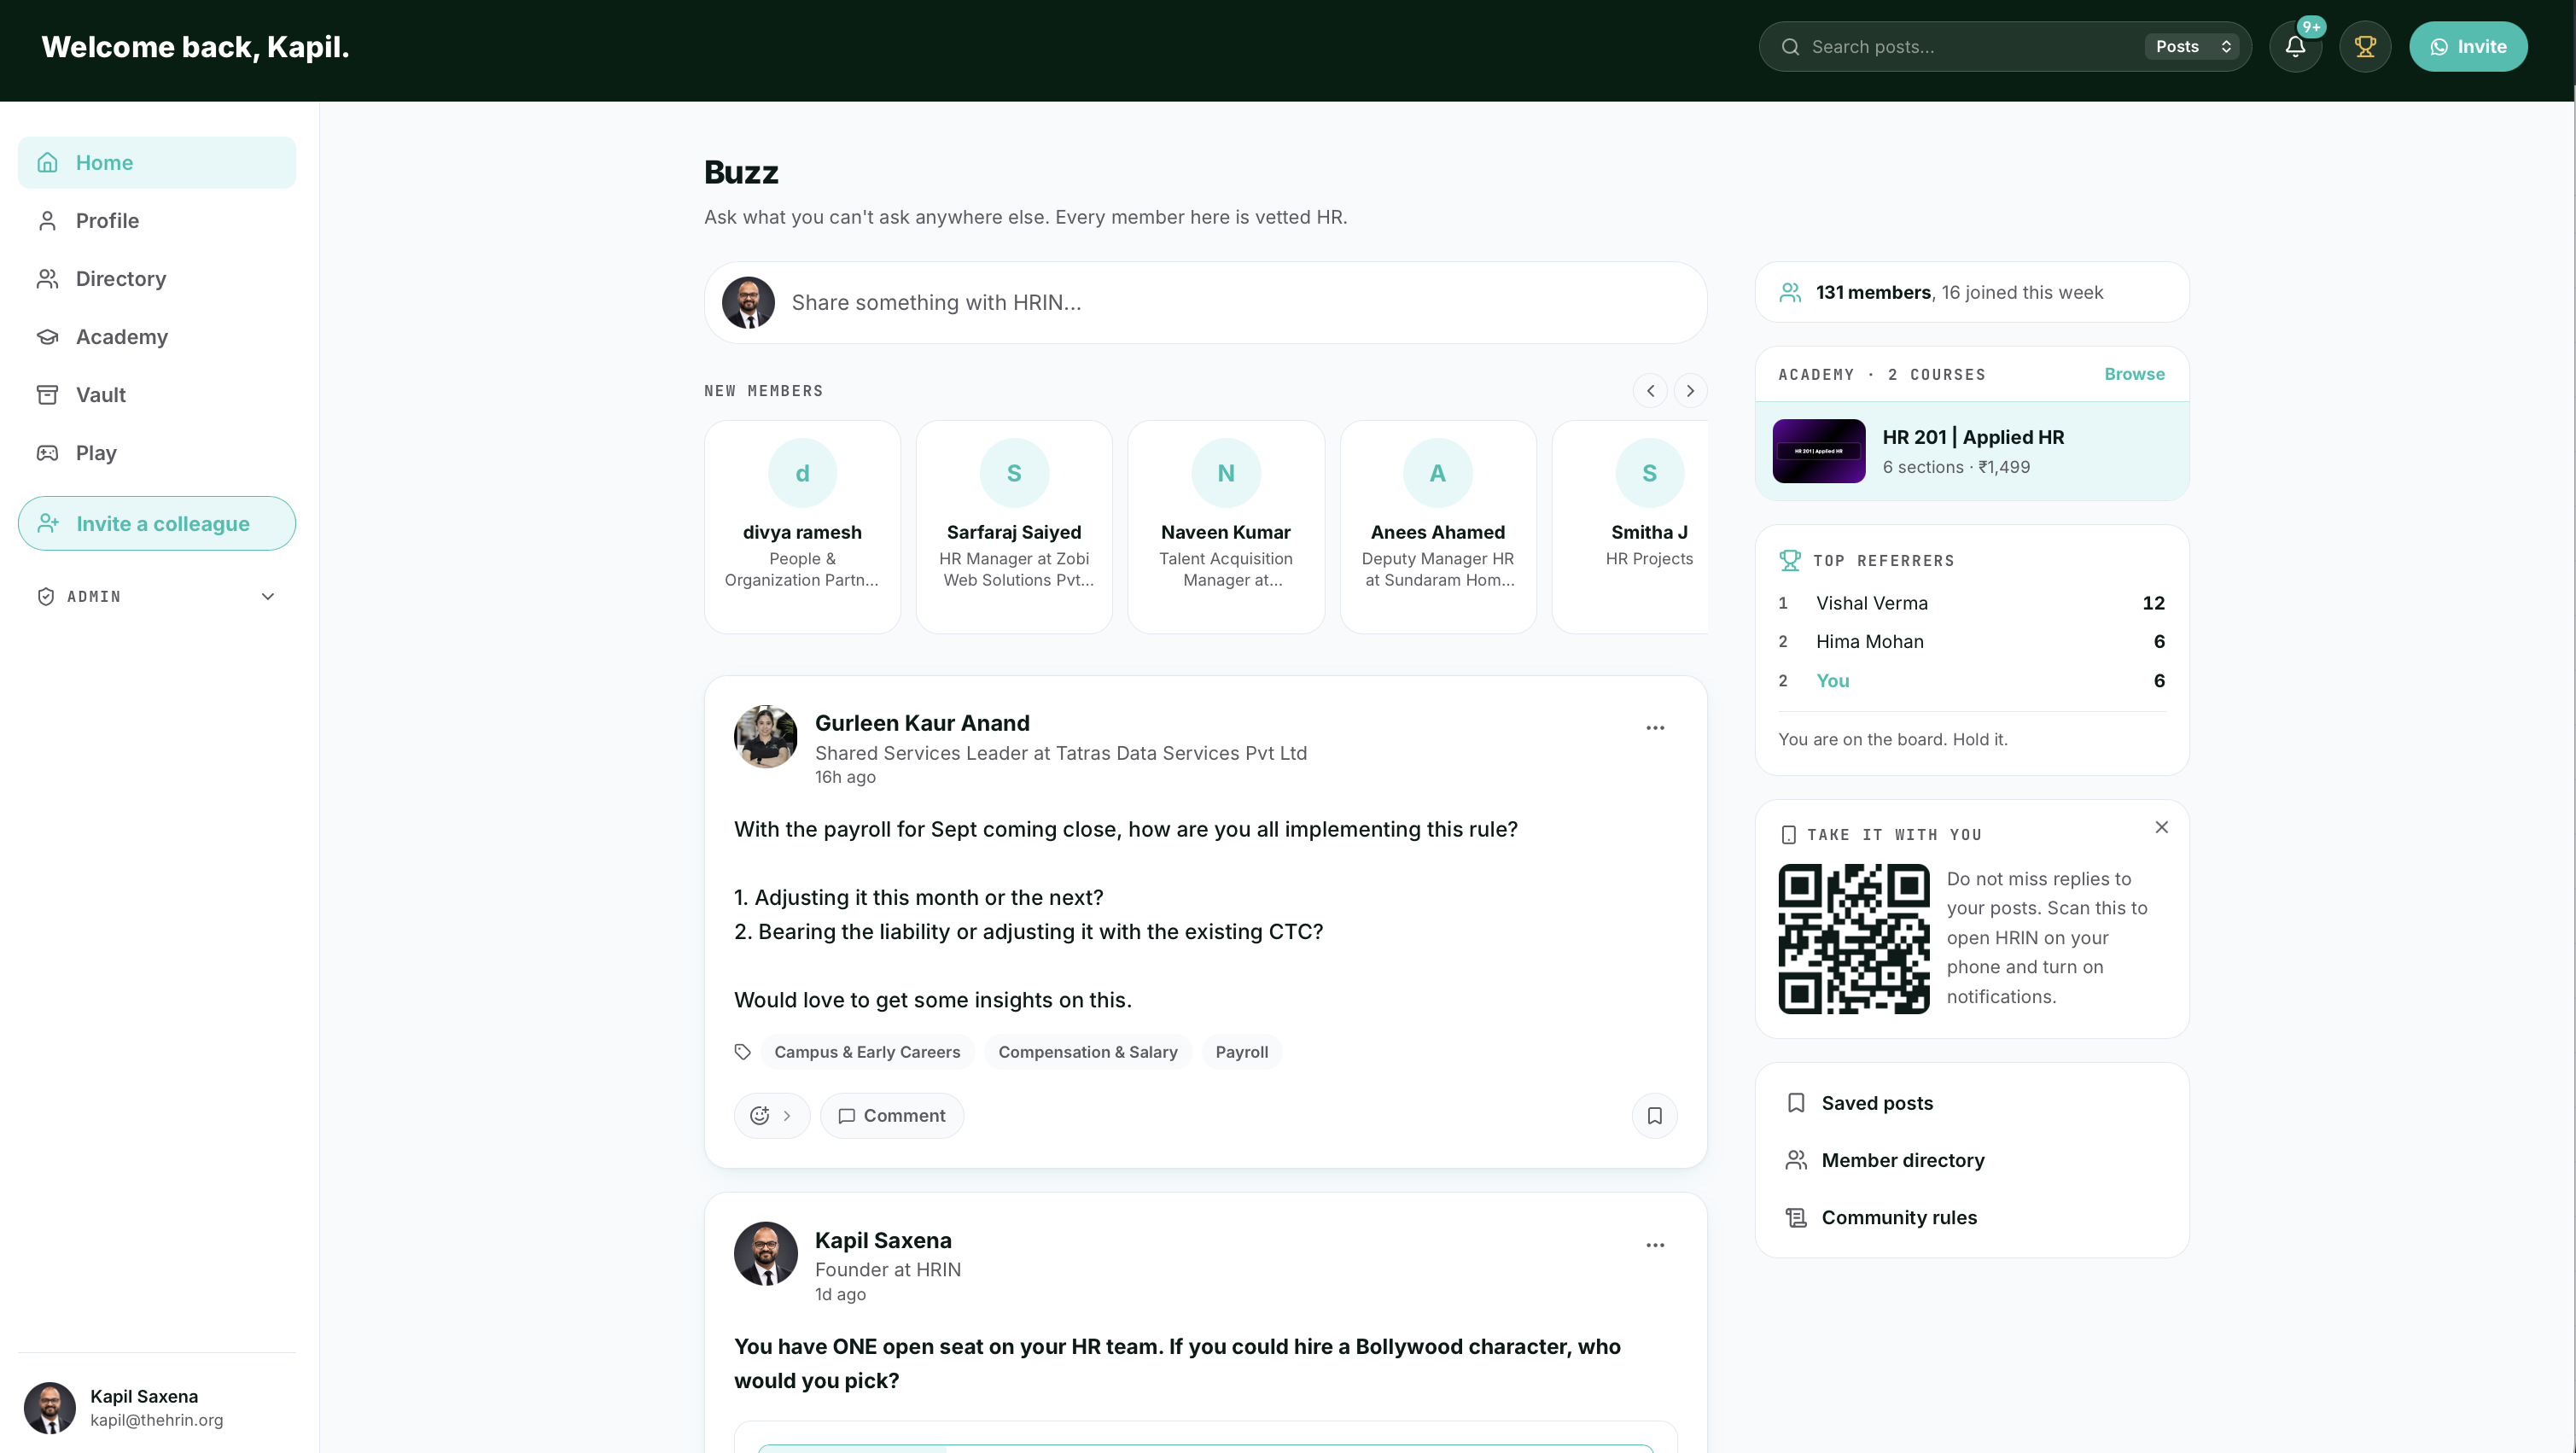
Task: Open Directory from the sidebar
Action: pos(157,279)
